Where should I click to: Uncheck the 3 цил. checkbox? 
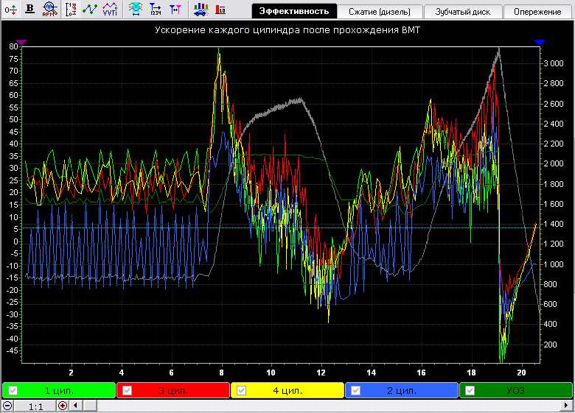click(x=128, y=390)
